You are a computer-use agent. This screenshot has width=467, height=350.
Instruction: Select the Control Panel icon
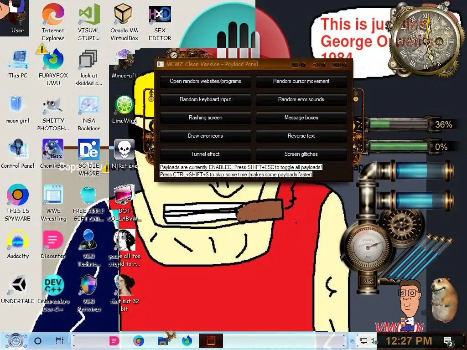pos(18,154)
